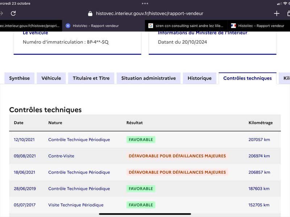
Task: Close the HistoVec tab with X icon
Action: (x=68, y=26)
